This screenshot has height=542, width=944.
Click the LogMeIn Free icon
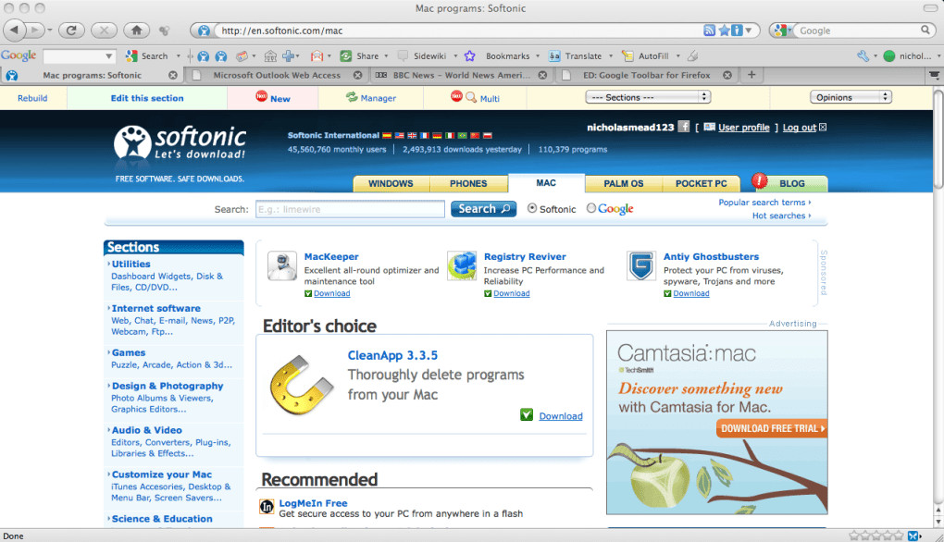click(267, 507)
